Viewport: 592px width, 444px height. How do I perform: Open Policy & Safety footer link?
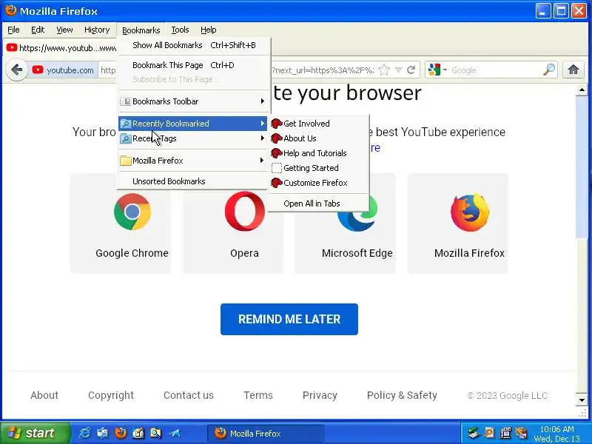[x=402, y=395]
